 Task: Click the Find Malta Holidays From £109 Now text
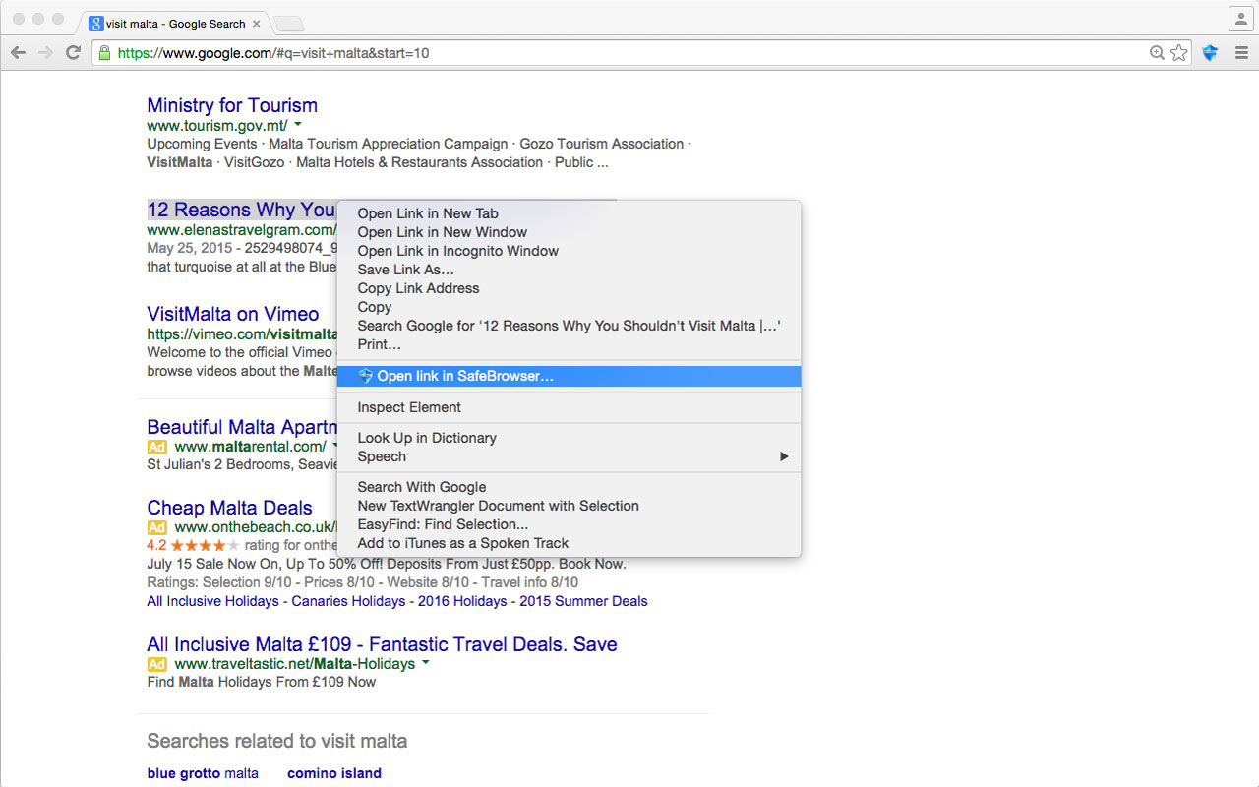(x=261, y=682)
